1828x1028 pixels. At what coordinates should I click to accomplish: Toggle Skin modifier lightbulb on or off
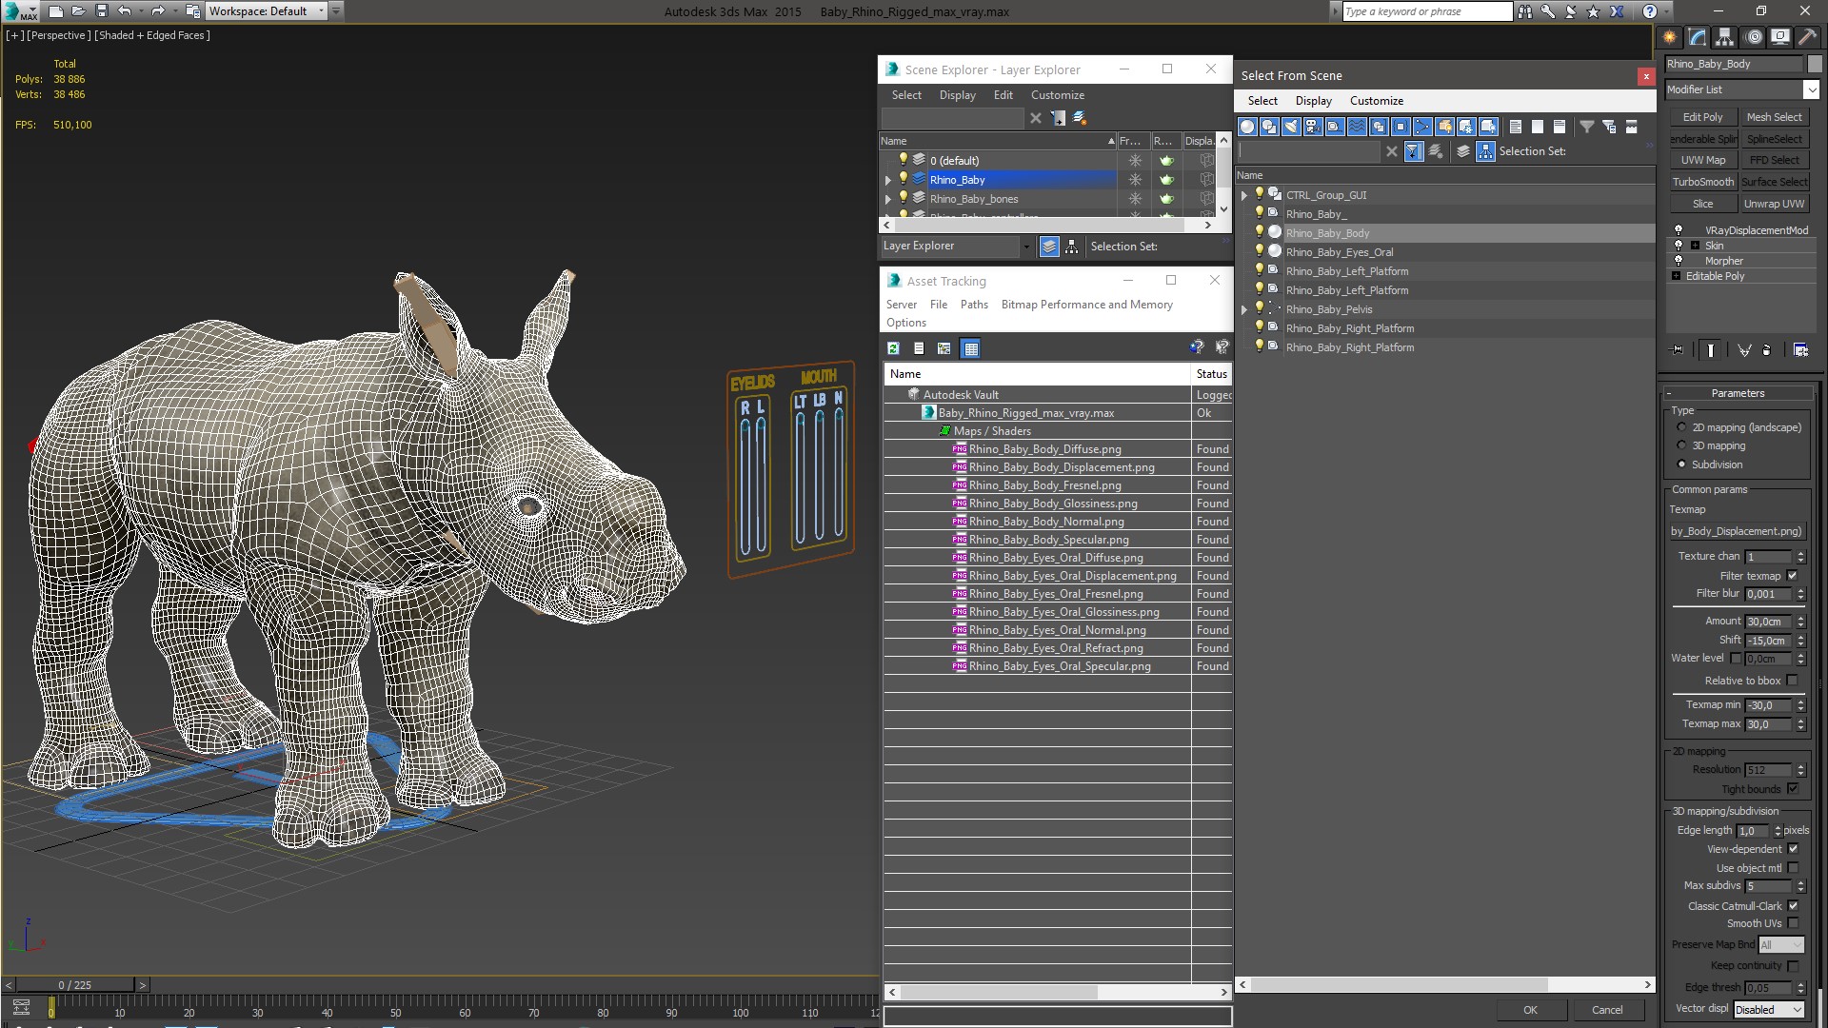point(1679,246)
